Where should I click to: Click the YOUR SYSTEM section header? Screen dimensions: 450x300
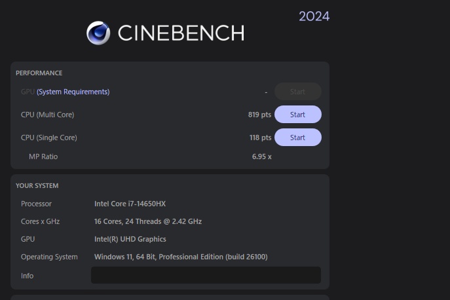pyautogui.click(x=37, y=185)
